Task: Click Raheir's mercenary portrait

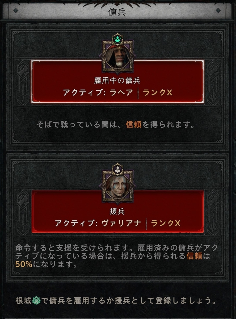Action: 117,56
